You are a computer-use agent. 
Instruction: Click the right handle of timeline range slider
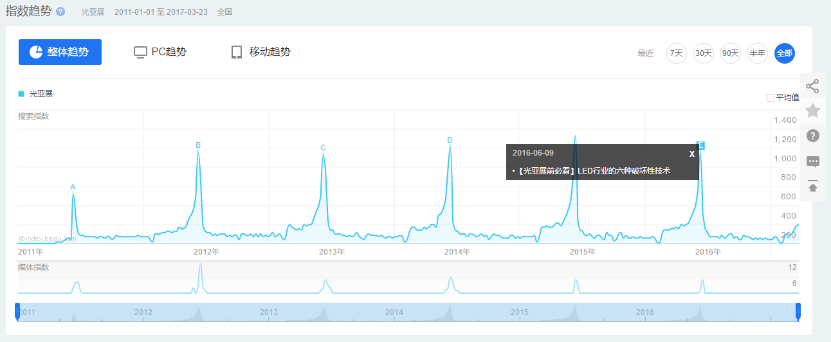tap(798, 312)
